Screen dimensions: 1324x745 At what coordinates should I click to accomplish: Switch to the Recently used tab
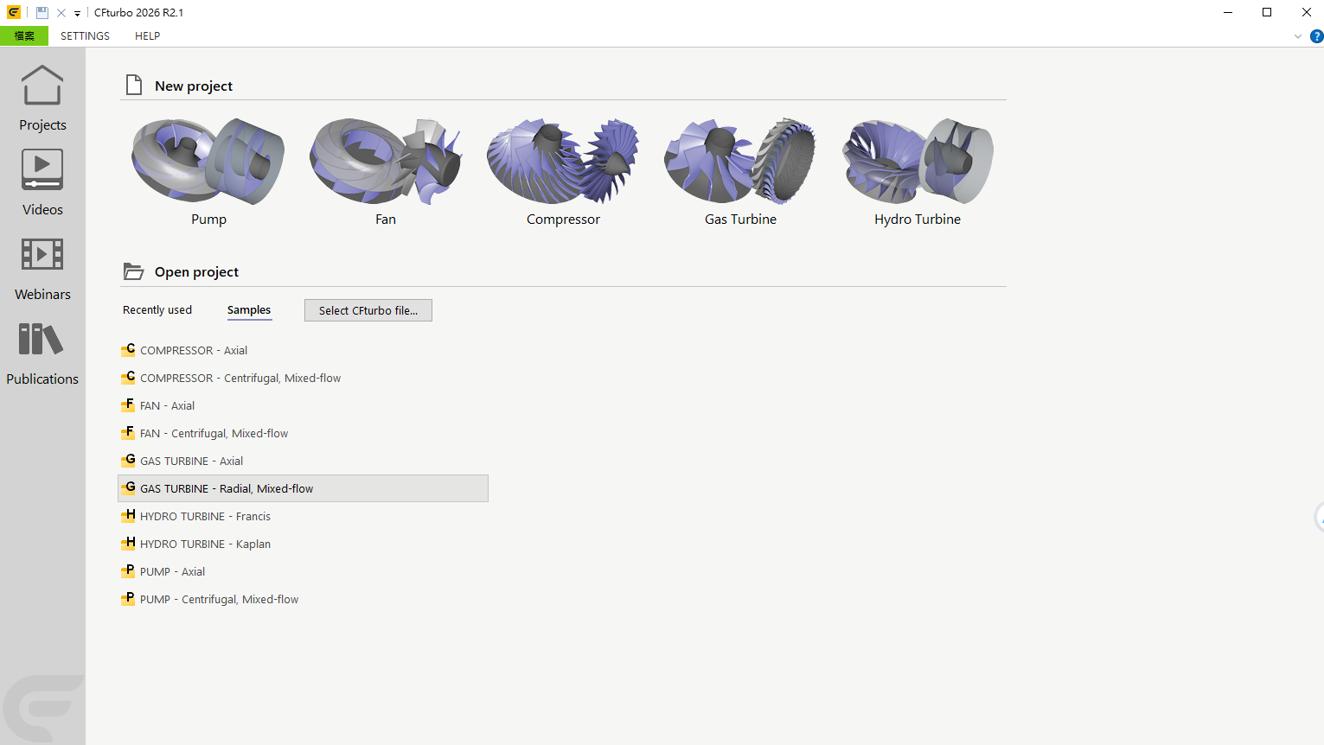[x=157, y=310]
